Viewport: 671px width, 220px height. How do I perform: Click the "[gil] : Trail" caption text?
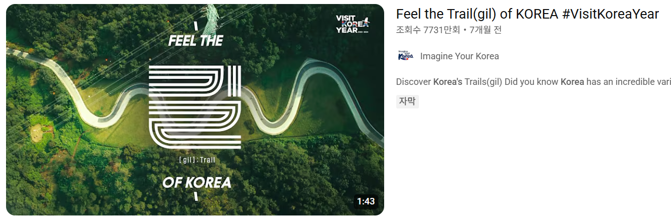pos(197,160)
